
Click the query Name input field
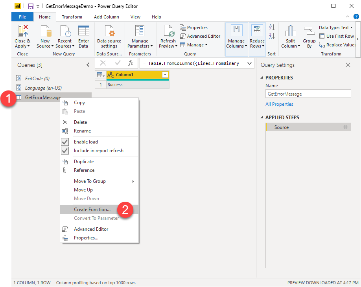coord(308,94)
